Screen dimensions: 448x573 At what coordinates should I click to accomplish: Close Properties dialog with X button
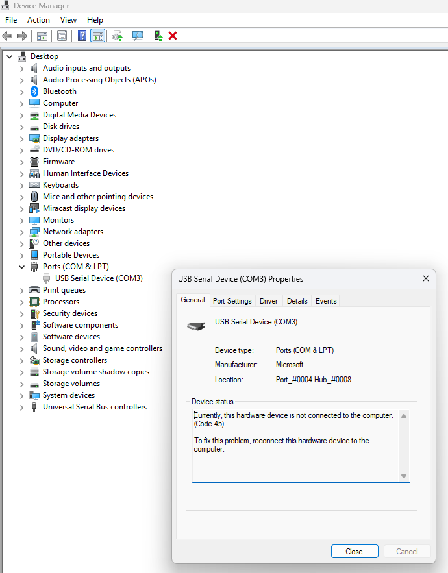[426, 278]
